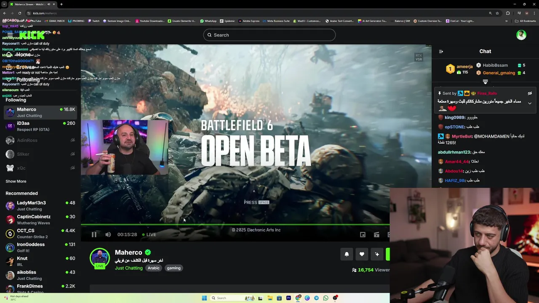Open WhatsApp bookmark
539x303 pixels.
point(208,21)
